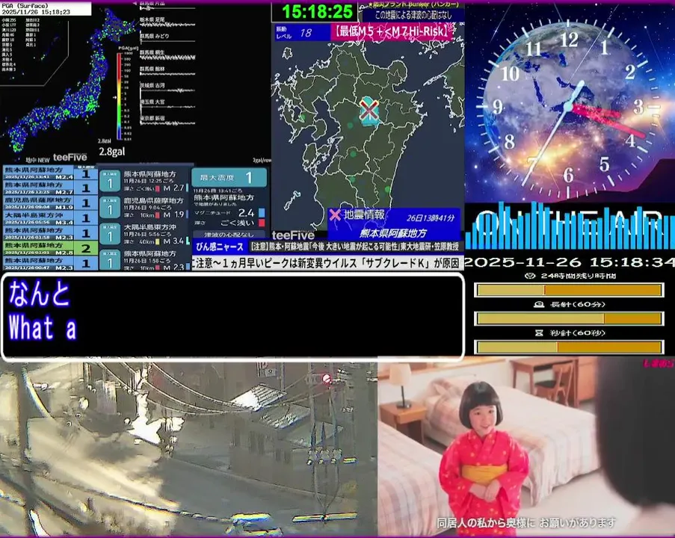Click the pink X icon beside 地震情報
The height and width of the screenshot is (538, 675).
[x=335, y=215]
